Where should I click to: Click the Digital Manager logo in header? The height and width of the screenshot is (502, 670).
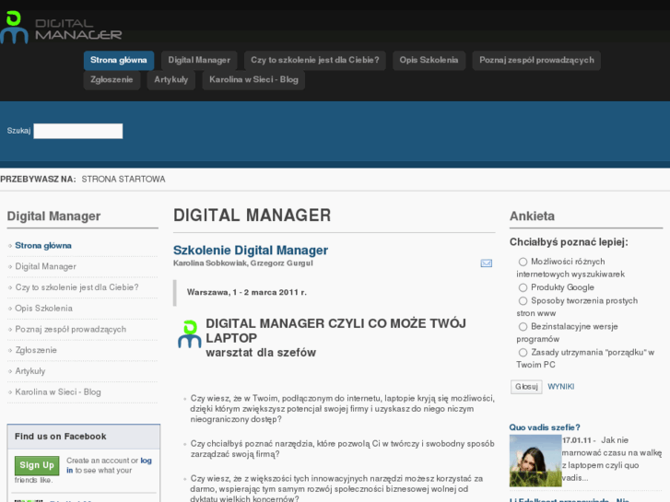point(61,28)
